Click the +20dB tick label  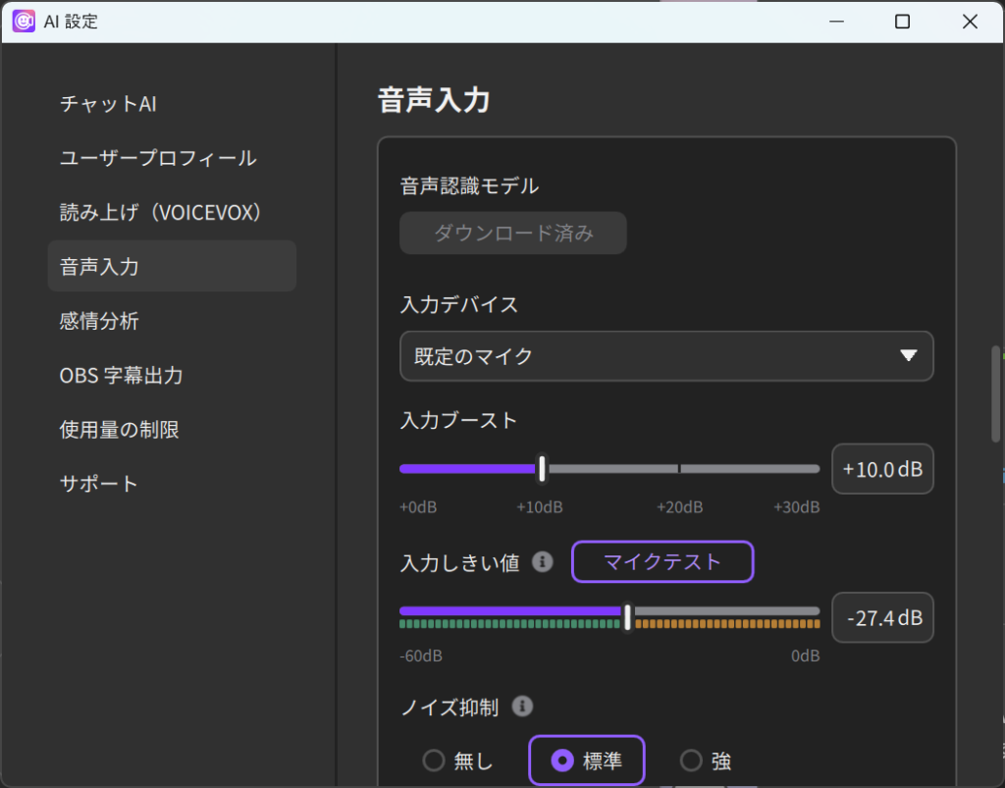[679, 507]
